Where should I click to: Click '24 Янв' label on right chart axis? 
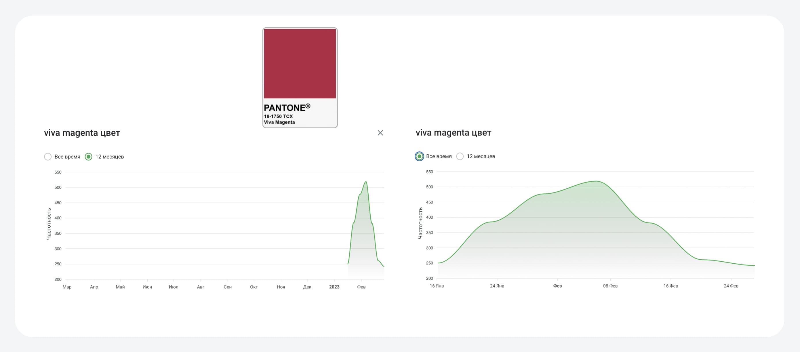coord(497,286)
